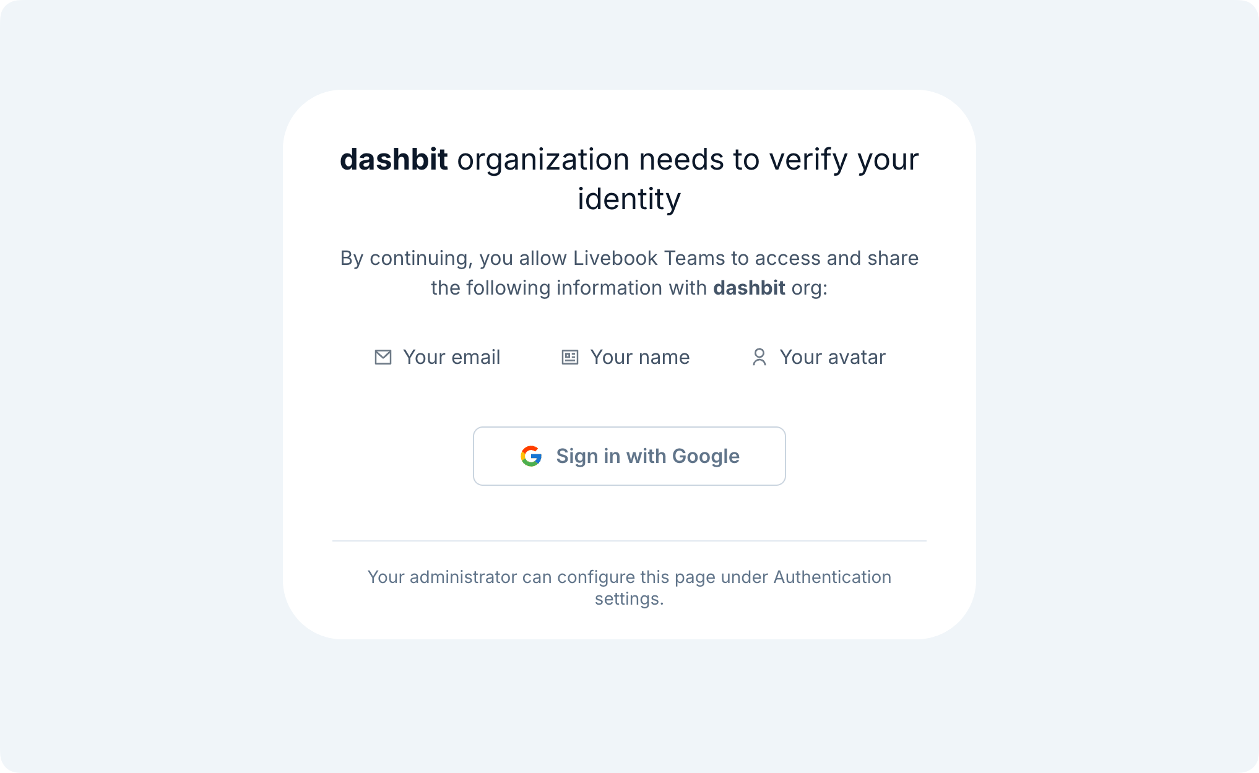Image resolution: width=1259 pixels, height=773 pixels.
Task: Click the word identity in the heading
Action: click(x=629, y=199)
